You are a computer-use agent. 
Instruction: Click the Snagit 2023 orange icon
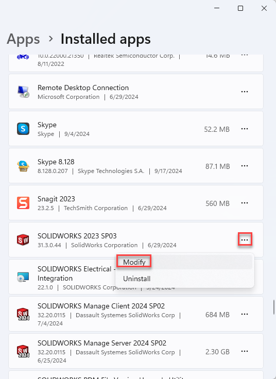click(23, 203)
